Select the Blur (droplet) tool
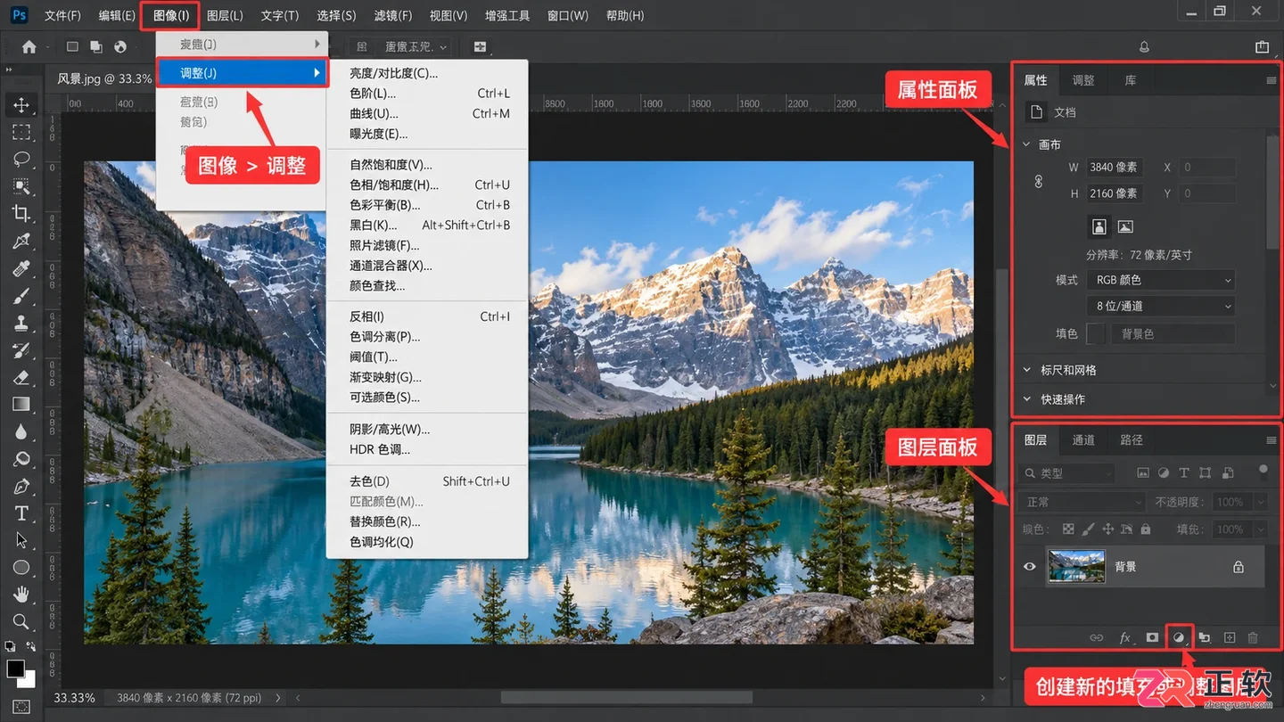This screenshot has height=722, width=1284. [21, 431]
